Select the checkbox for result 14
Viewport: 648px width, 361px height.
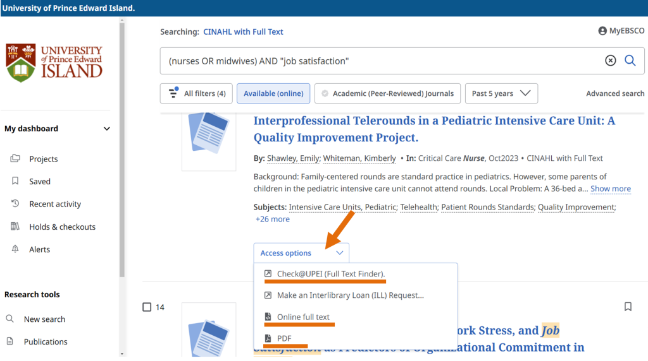tap(147, 307)
